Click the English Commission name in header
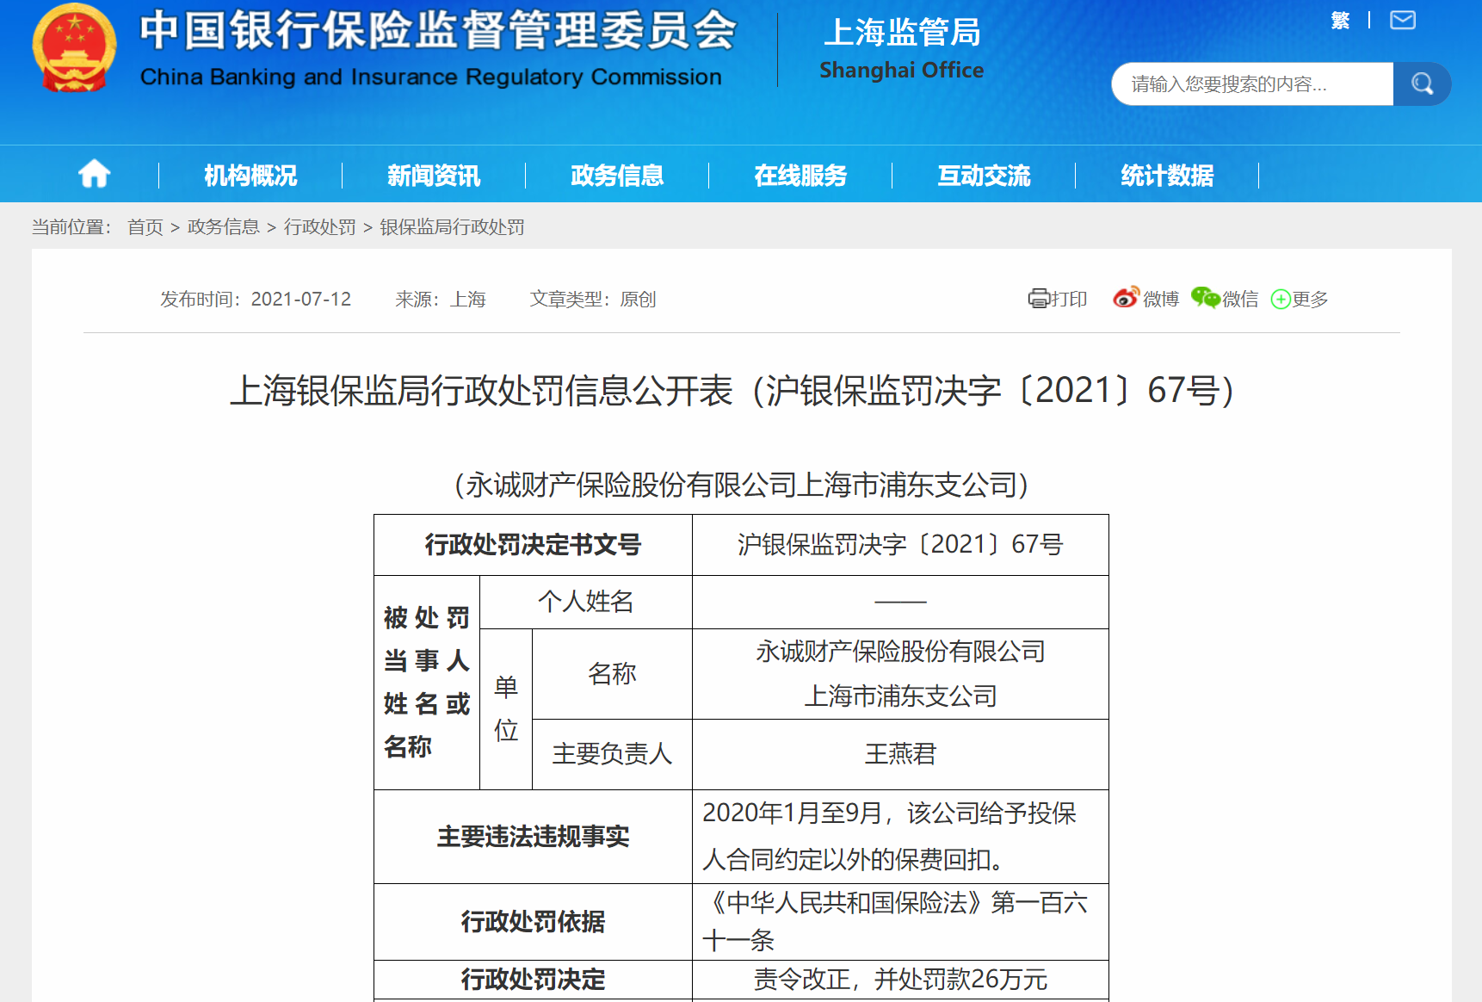This screenshot has width=1482, height=1002. click(431, 77)
